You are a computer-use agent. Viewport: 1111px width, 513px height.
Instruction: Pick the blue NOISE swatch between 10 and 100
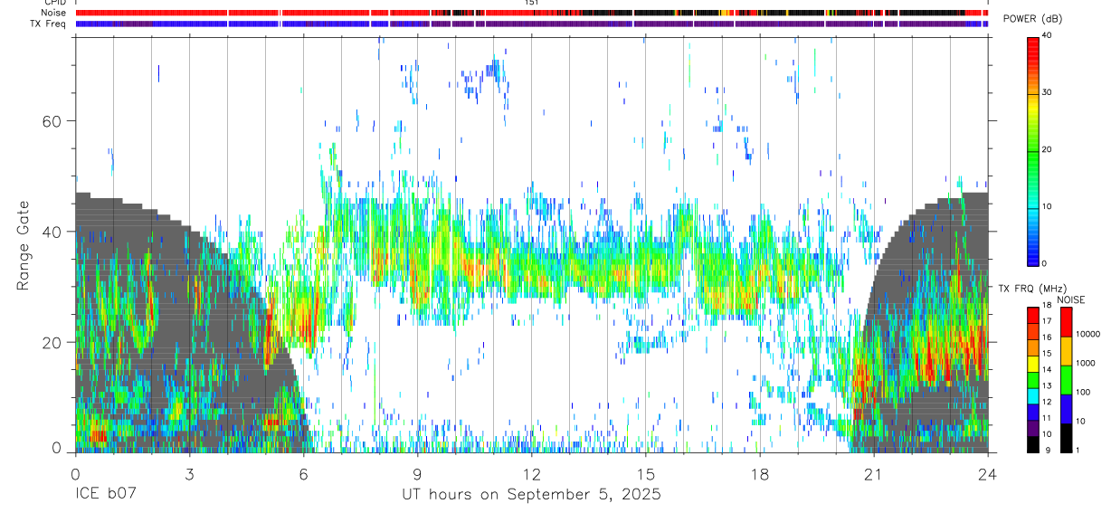point(1066,408)
